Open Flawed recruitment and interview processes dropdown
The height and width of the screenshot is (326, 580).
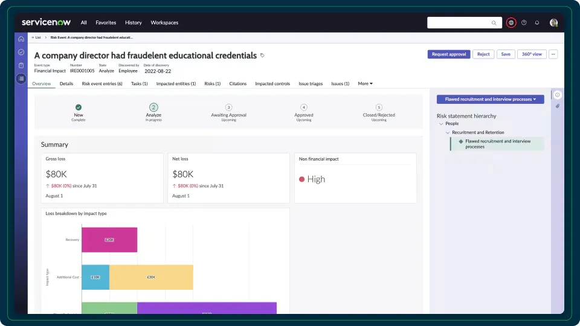click(490, 99)
